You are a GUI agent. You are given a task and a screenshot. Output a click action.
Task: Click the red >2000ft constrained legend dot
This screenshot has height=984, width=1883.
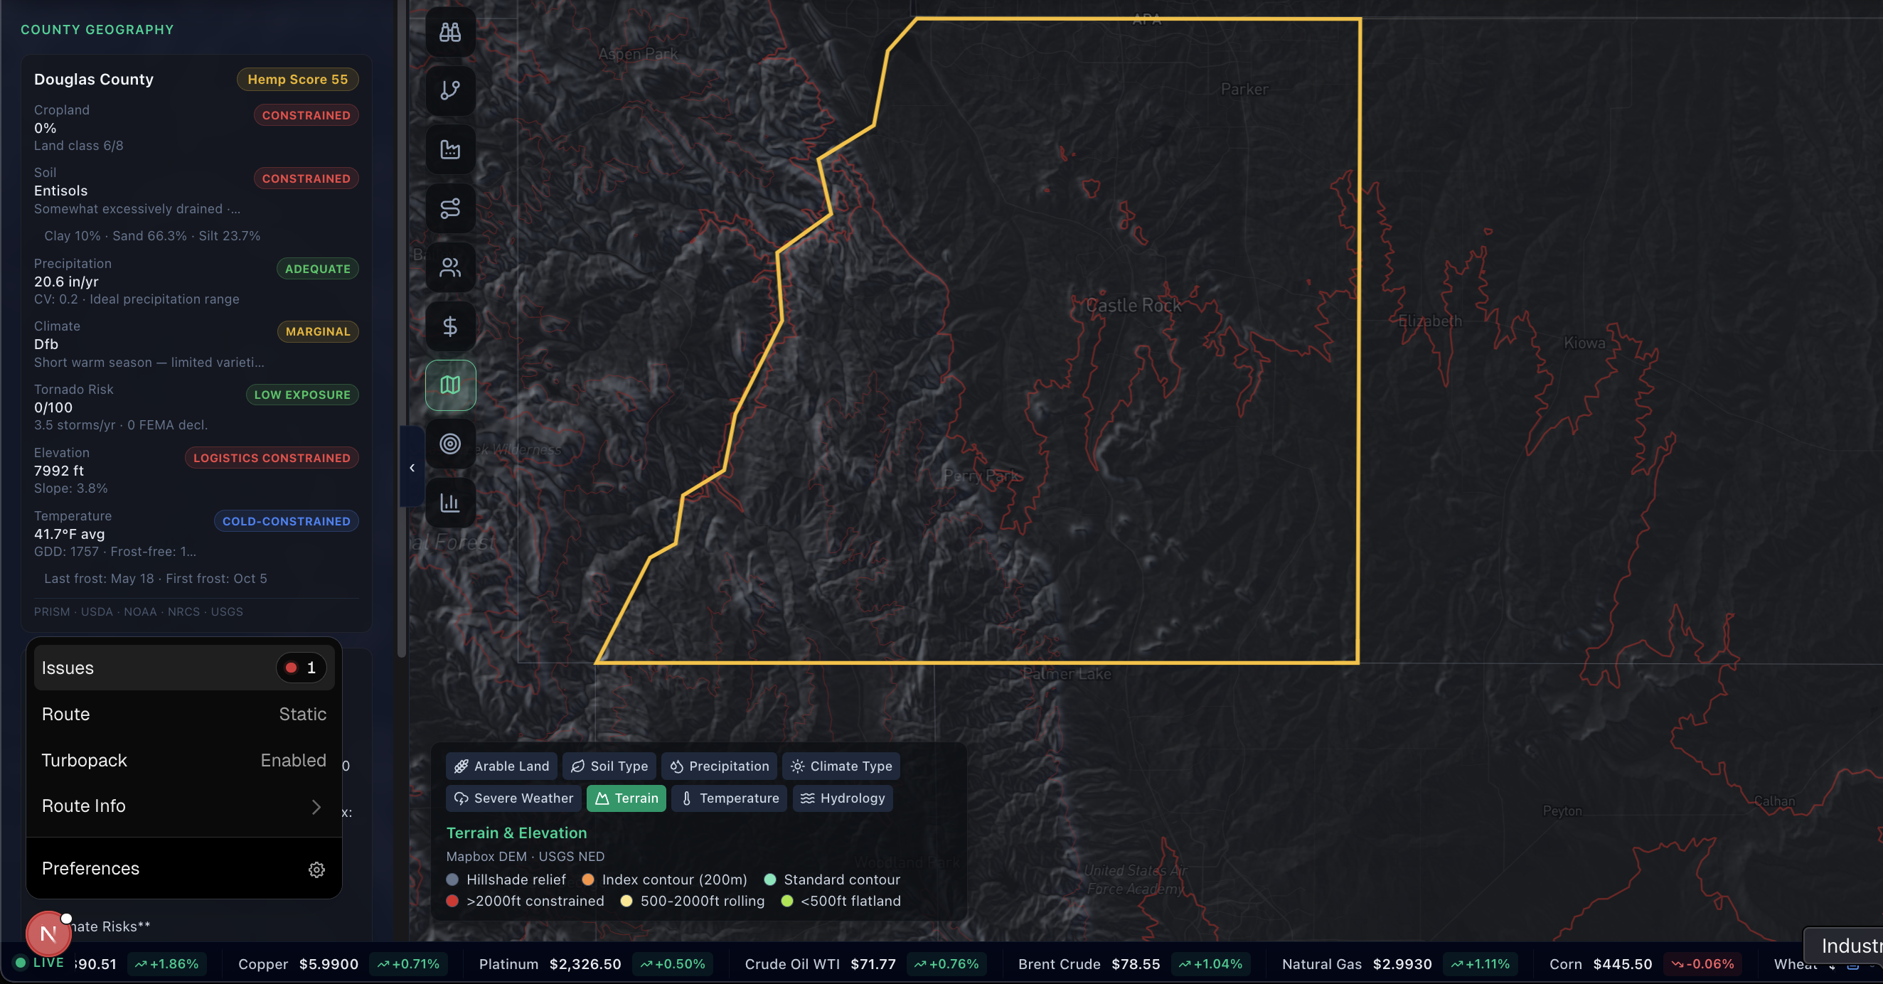(452, 901)
